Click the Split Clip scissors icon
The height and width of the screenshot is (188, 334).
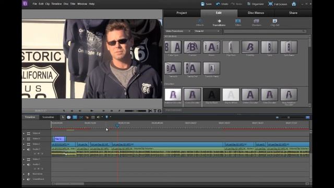coord(150,111)
